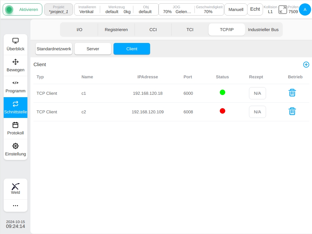
Task: Click green status dot of c1
Action: [x=223, y=92]
